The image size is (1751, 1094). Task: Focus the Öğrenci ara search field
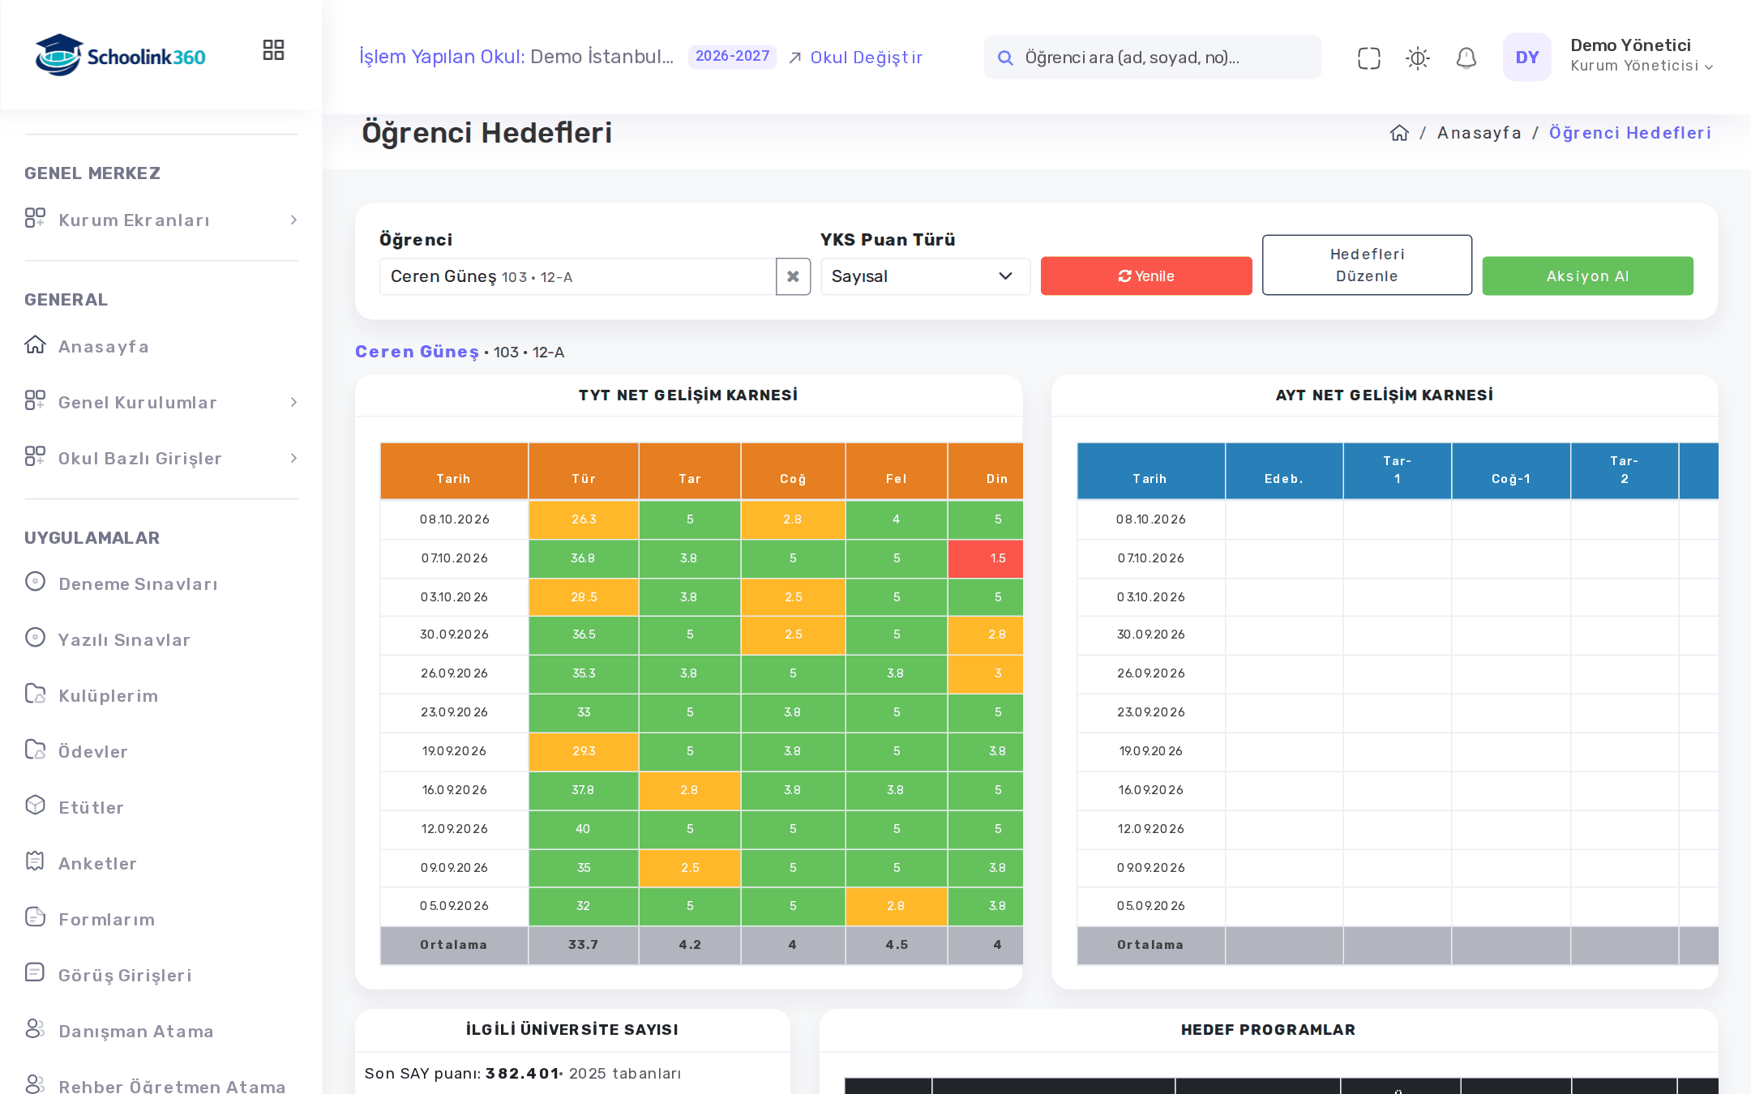(x=1152, y=58)
